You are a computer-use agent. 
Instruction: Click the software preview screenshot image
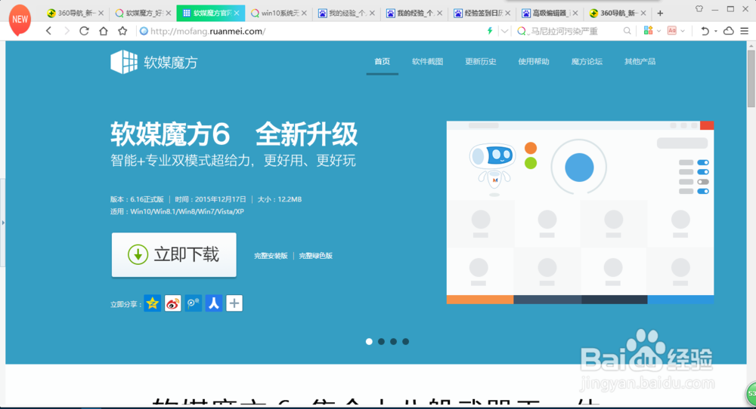click(580, 212)
